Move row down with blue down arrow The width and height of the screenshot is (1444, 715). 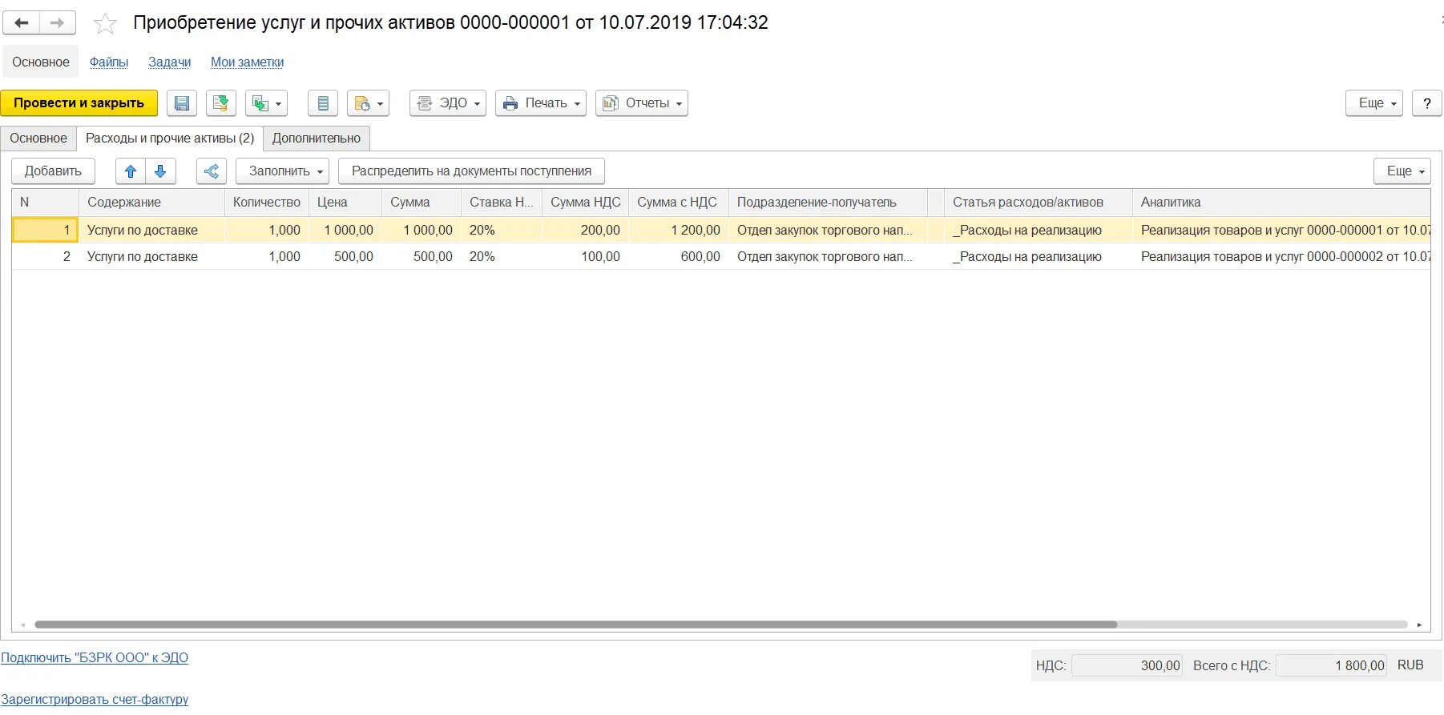(x=160, y=171)
